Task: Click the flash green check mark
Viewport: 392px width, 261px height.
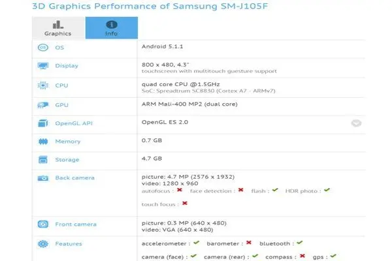Action: 275,190
